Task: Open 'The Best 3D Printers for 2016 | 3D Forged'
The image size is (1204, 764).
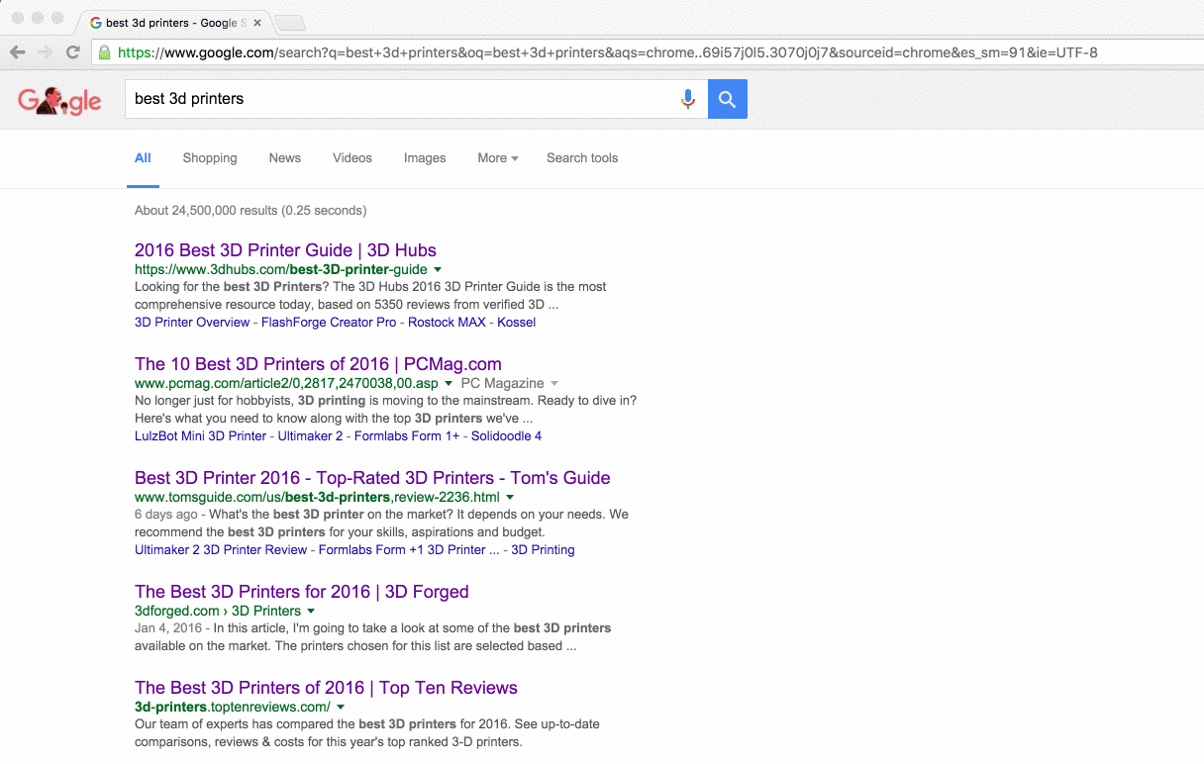Action: coord(302,592)
